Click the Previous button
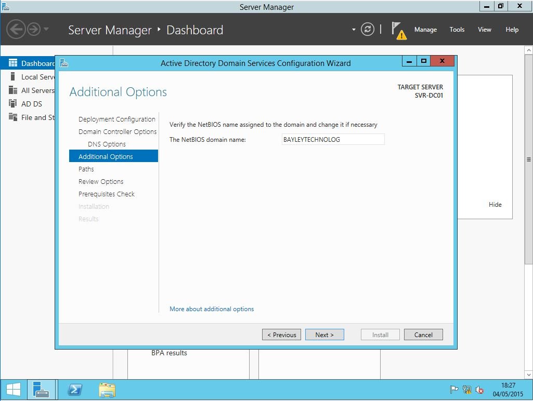 click(281, 335)
